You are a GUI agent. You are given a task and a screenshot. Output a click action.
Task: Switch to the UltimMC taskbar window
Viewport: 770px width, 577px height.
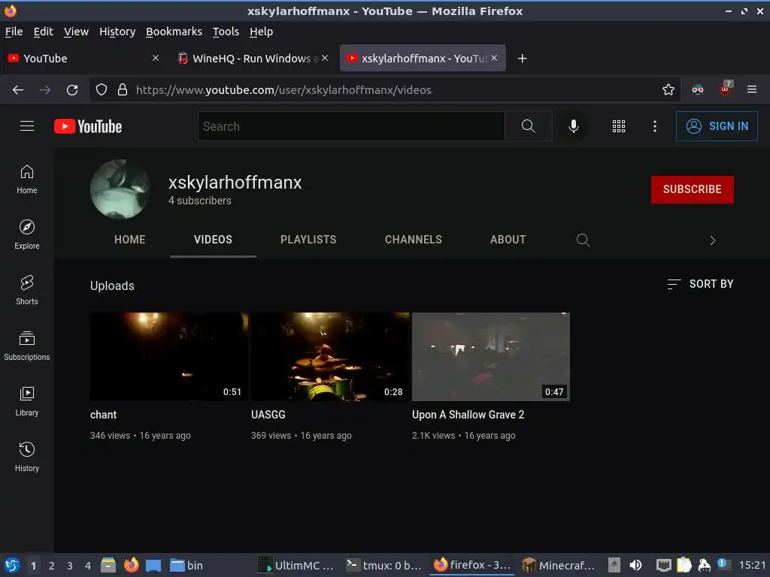click(x=296, y=565)
